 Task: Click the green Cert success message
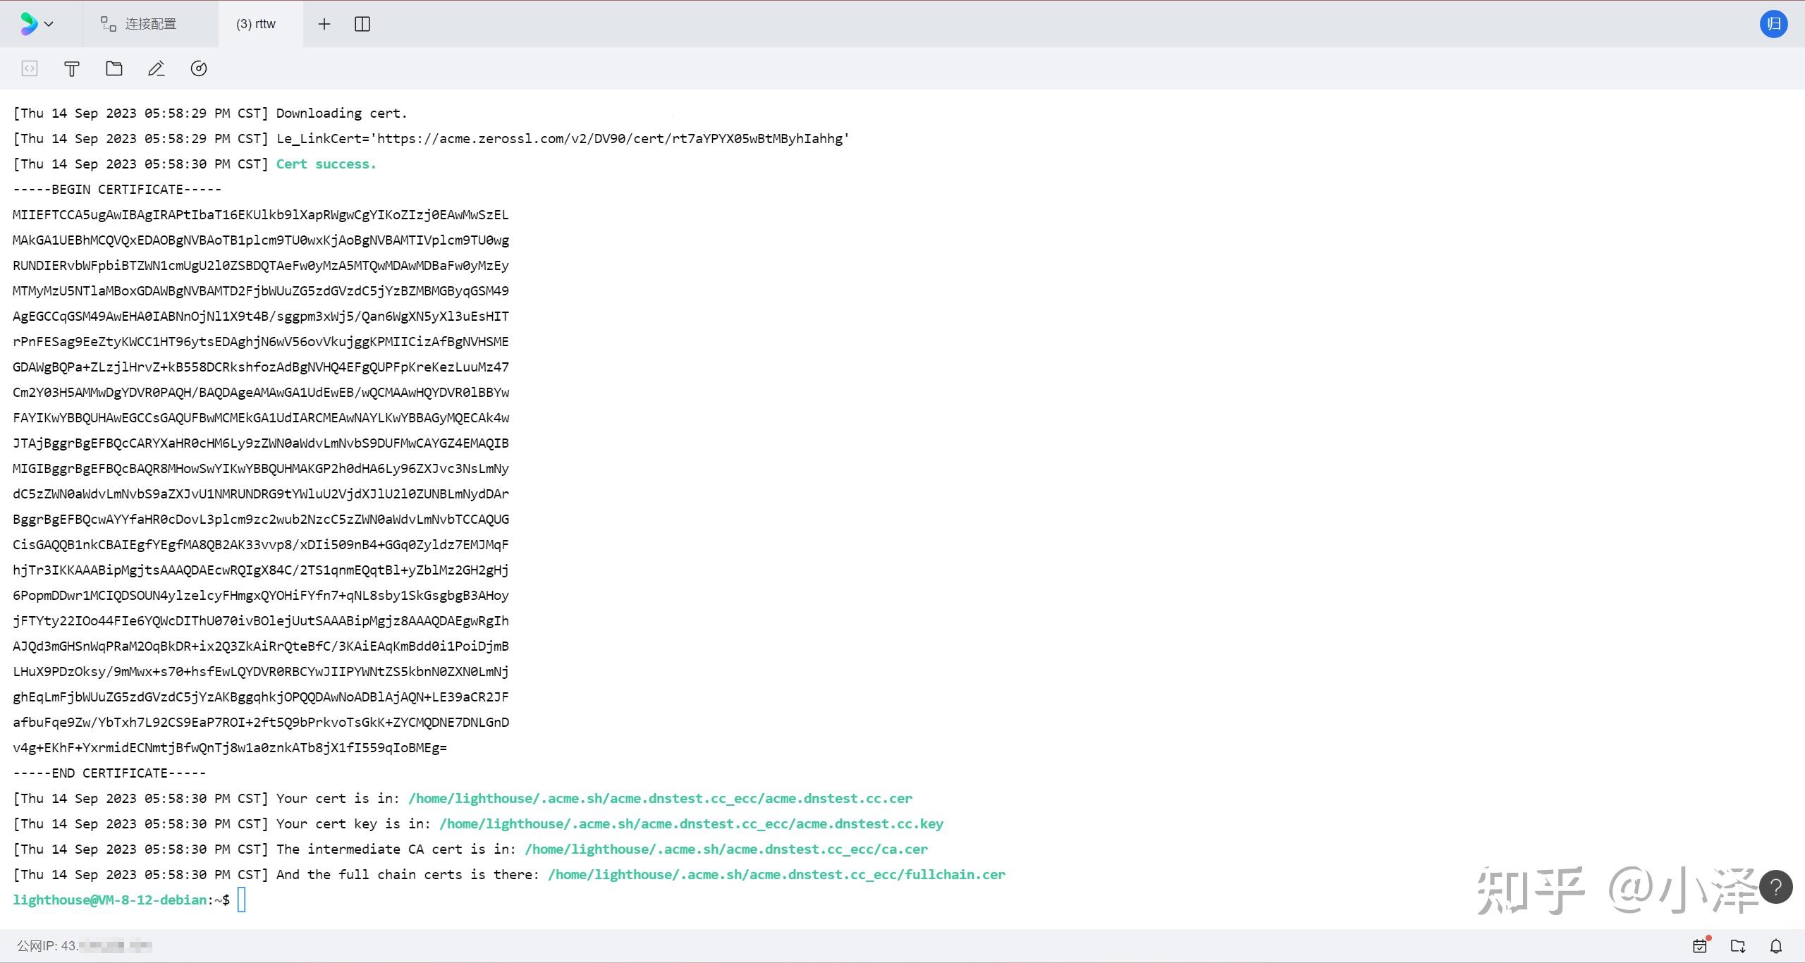326,164
